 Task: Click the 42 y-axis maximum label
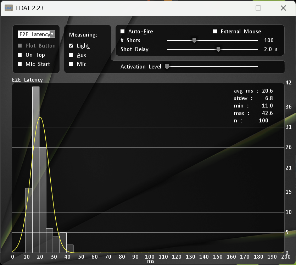(288, 83)
